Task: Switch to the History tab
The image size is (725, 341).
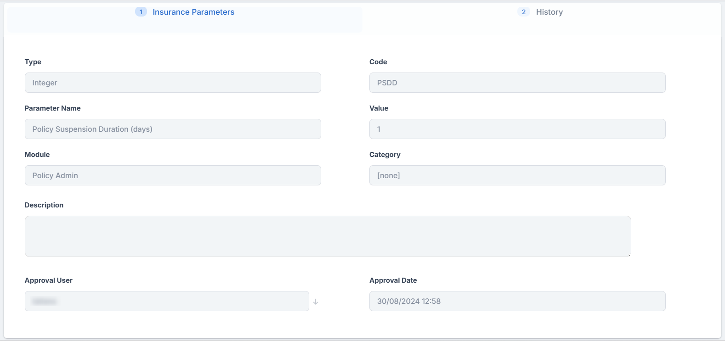Action: click(549, 12)
